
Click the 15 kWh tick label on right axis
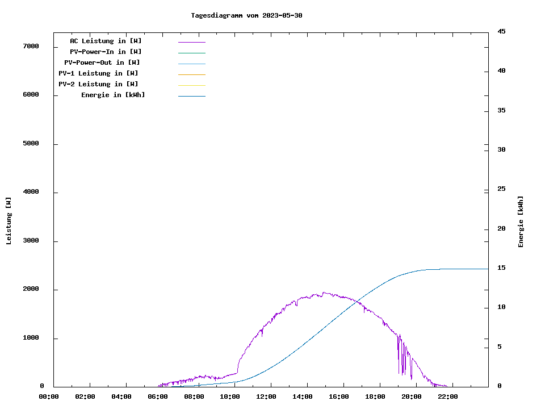click(x=501, y=268)
